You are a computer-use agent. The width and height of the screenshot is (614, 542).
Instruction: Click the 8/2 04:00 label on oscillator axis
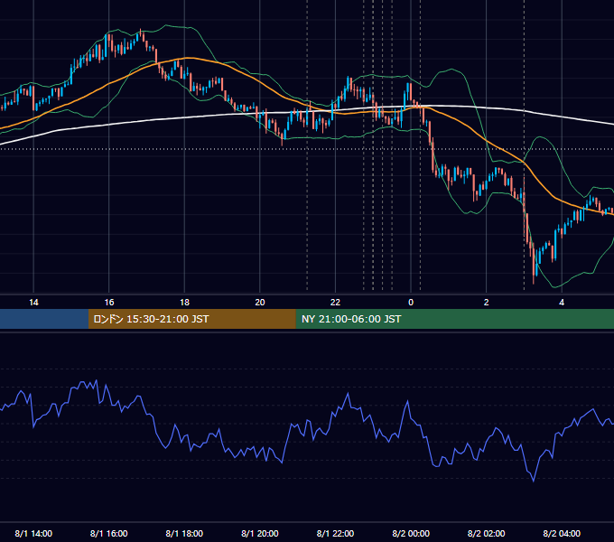pyautogui.click(x=562, y=533)
